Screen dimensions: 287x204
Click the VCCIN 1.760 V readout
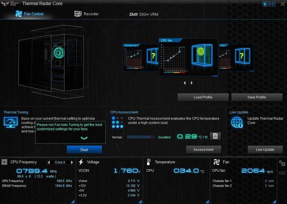pyautogui.click(x=109, y=171)
